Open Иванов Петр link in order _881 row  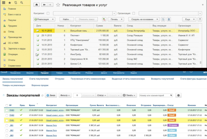pyautogui.click(x=51, y=125)
